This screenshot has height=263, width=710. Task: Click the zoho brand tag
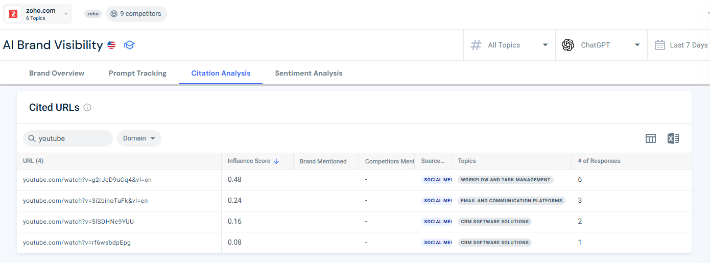[93, 14]
